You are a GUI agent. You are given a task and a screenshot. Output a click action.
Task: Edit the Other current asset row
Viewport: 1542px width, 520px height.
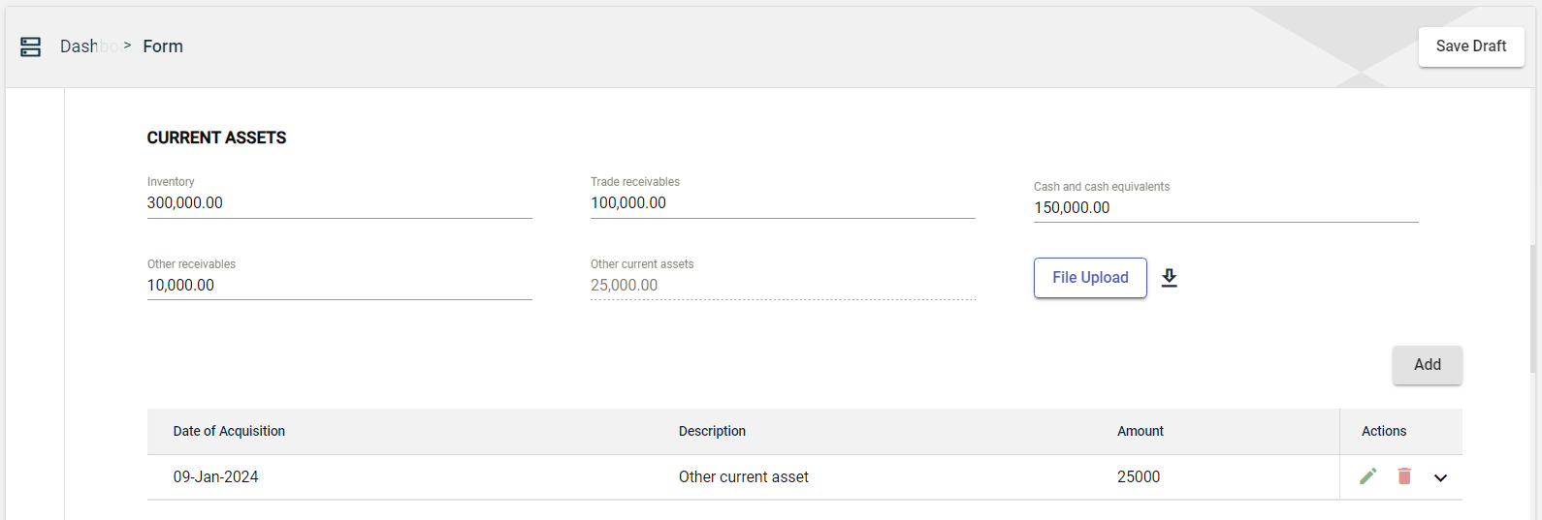coord(1367,476)
